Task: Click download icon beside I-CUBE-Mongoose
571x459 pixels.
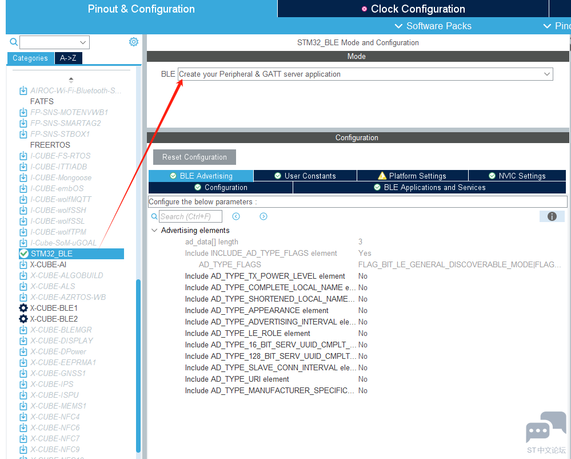Action: click(x=23, y=178)
